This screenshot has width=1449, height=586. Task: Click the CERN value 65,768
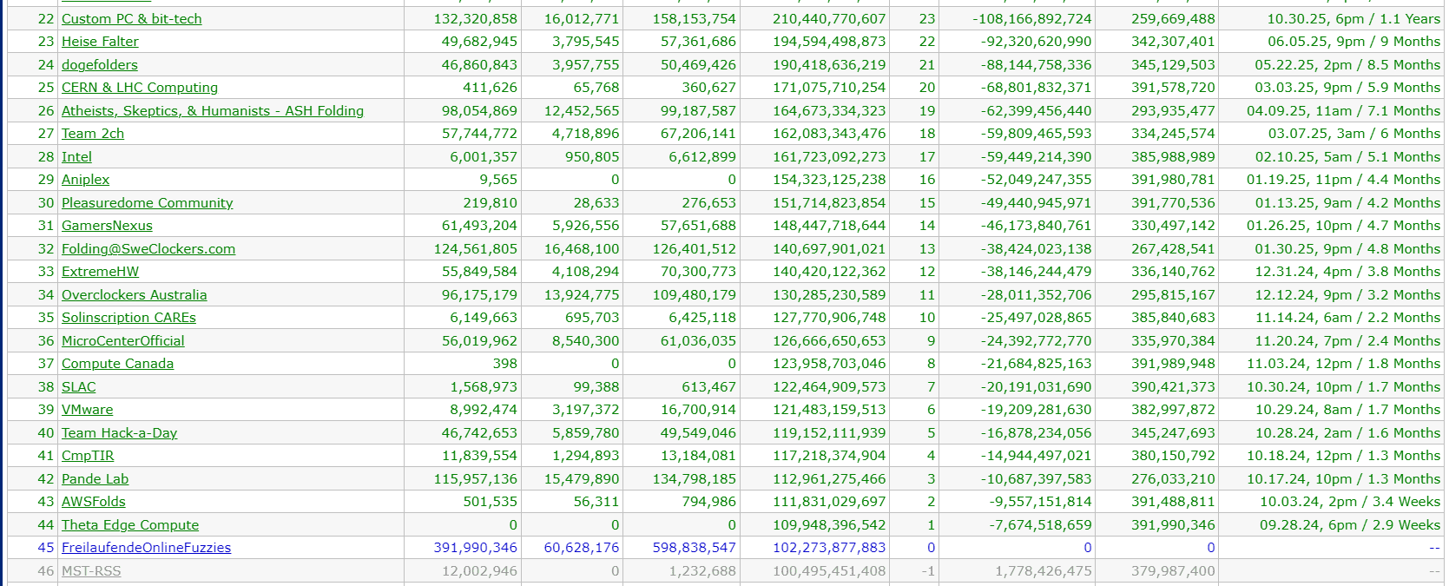[x=596, y=88]
